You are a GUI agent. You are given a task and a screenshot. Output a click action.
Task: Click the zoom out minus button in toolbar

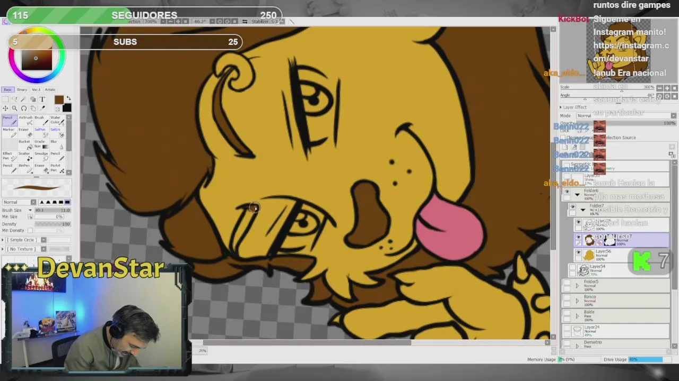tap(170, 21)
